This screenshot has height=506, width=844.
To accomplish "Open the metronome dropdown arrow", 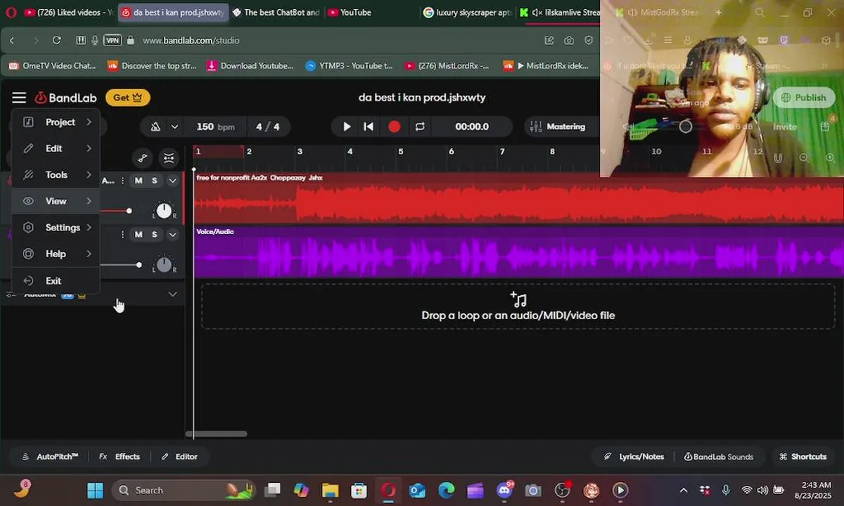I will pyautogui.click(x=174, y=127).
